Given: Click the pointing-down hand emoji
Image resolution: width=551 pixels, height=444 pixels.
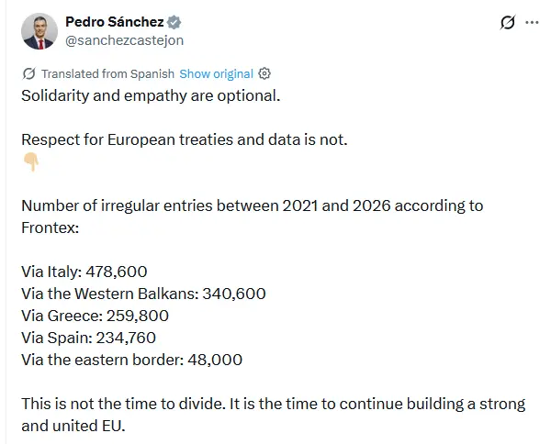Looking at the screenshot, I should point(31,161).
